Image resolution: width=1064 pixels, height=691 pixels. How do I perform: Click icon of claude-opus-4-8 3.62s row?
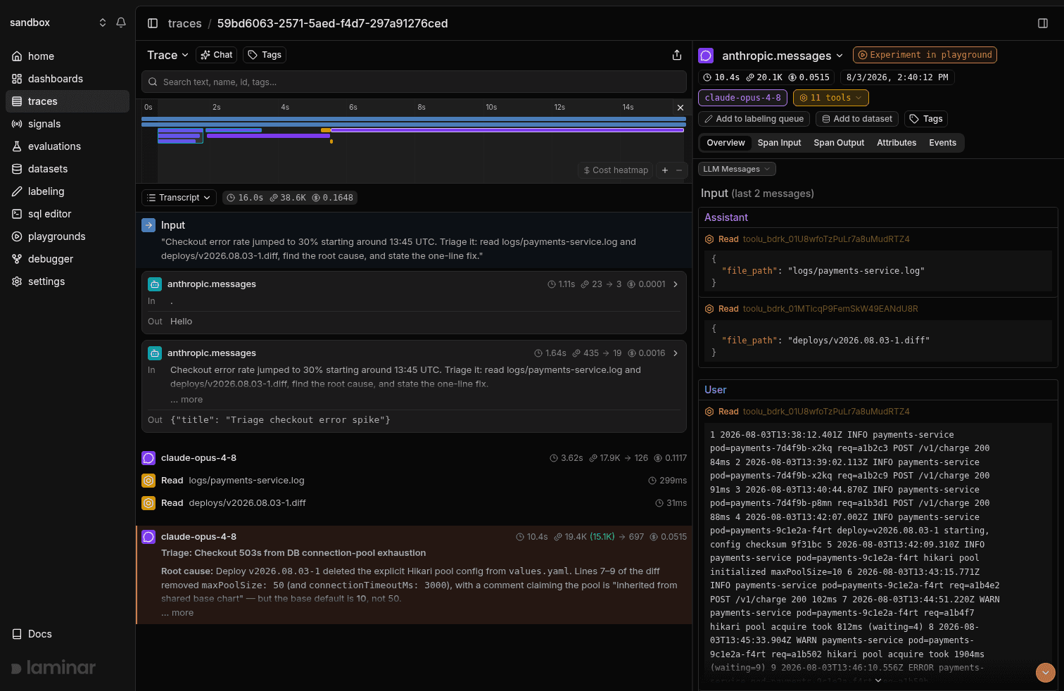point(148,458)
